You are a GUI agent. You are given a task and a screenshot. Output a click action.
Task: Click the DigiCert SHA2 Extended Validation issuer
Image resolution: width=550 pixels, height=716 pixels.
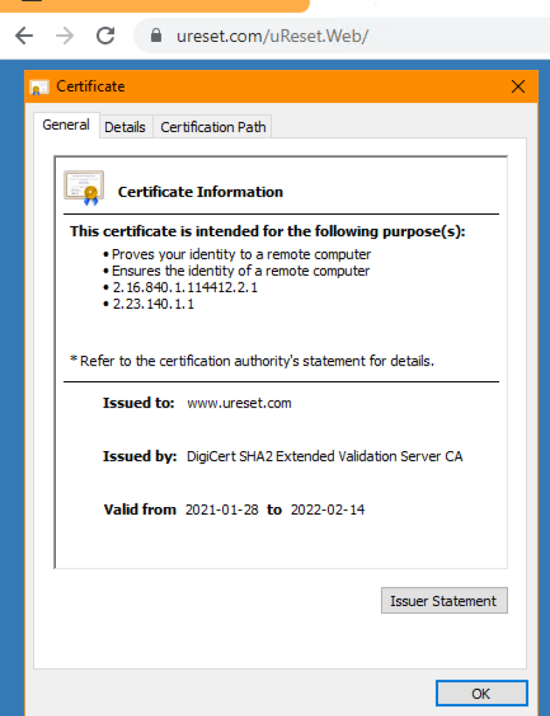pos(324,456)
